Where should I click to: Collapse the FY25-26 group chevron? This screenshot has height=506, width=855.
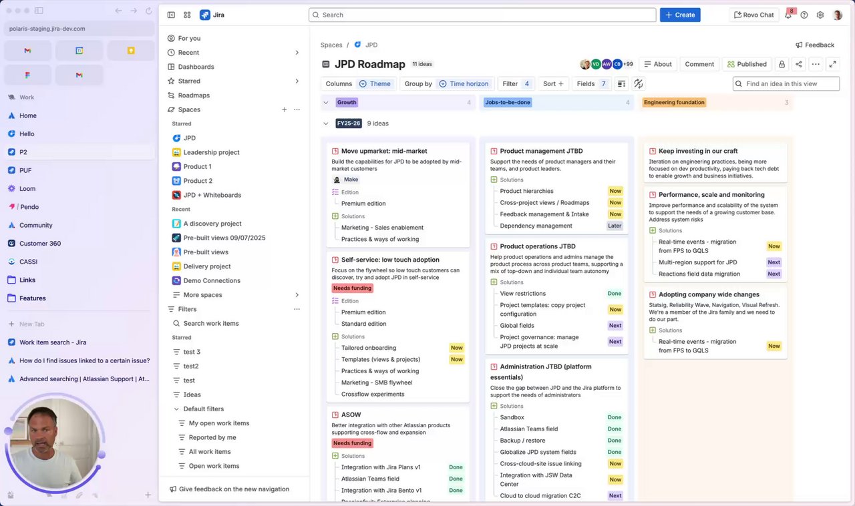[x=326, y=123]
